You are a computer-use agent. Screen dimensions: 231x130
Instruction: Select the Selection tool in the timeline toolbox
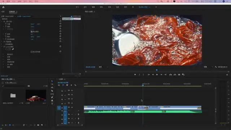52,81
